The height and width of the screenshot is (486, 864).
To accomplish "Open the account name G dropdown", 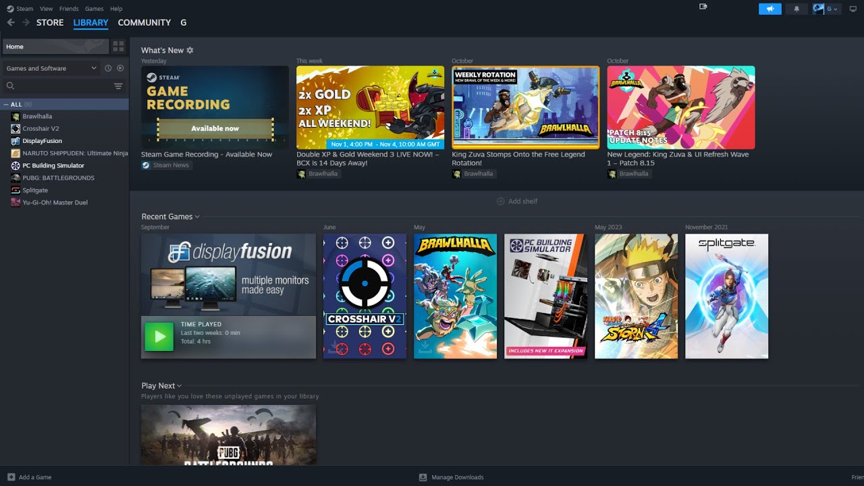I will coord(833,9).
